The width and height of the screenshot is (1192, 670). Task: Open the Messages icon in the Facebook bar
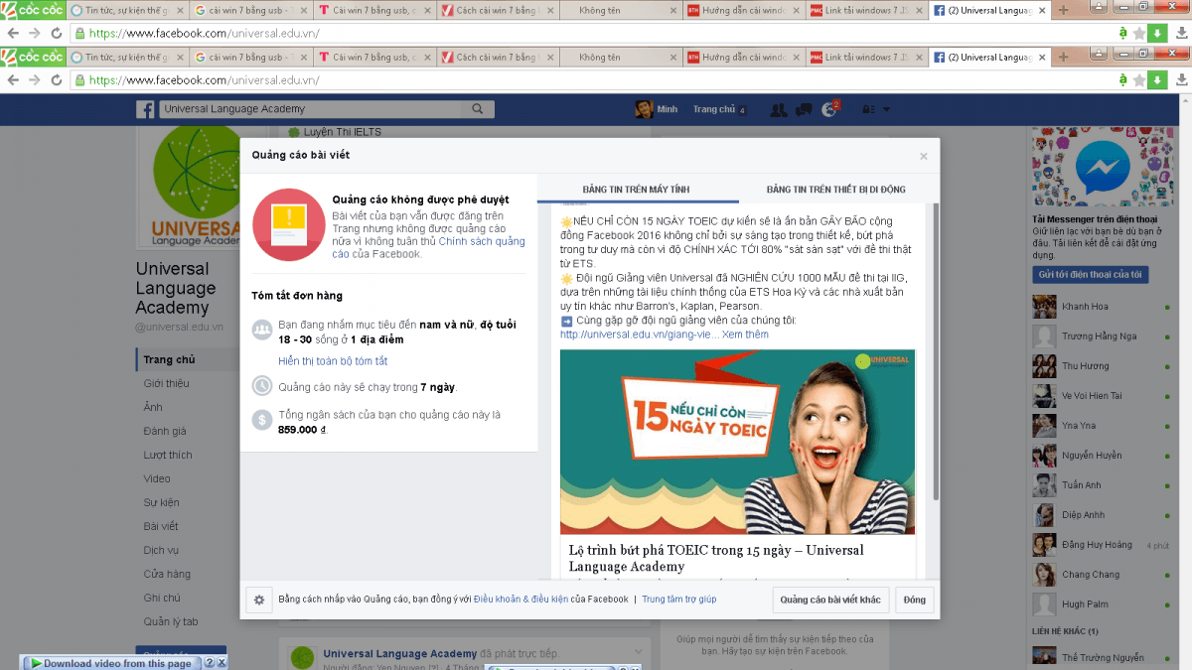804,110
